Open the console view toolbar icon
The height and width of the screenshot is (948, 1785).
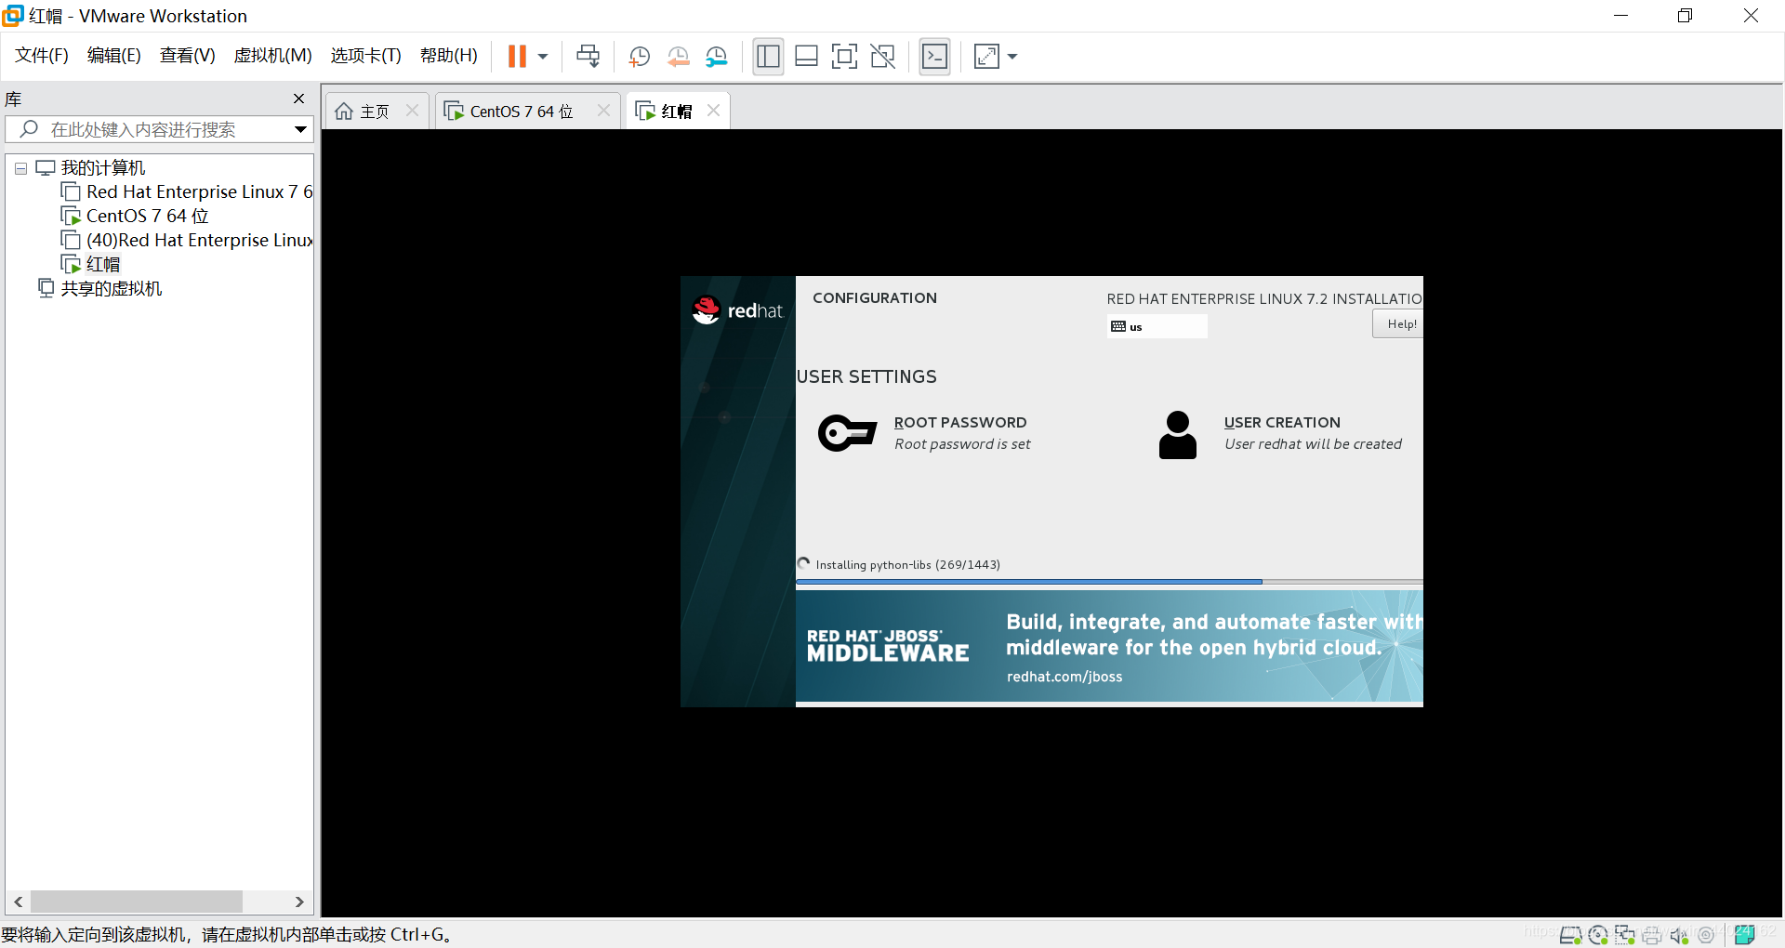pyautogui.click(x=934, y=57)
